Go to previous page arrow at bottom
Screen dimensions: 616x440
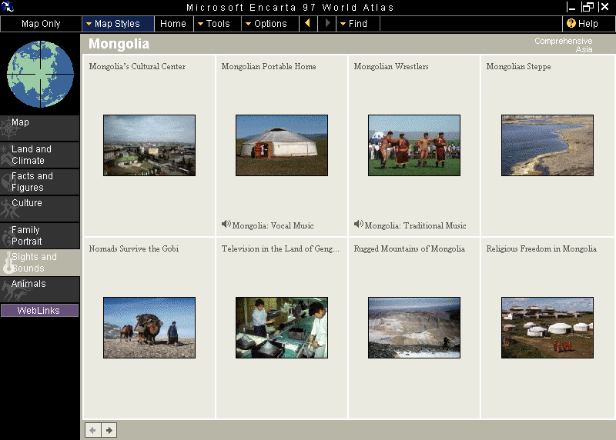point(93,430)
